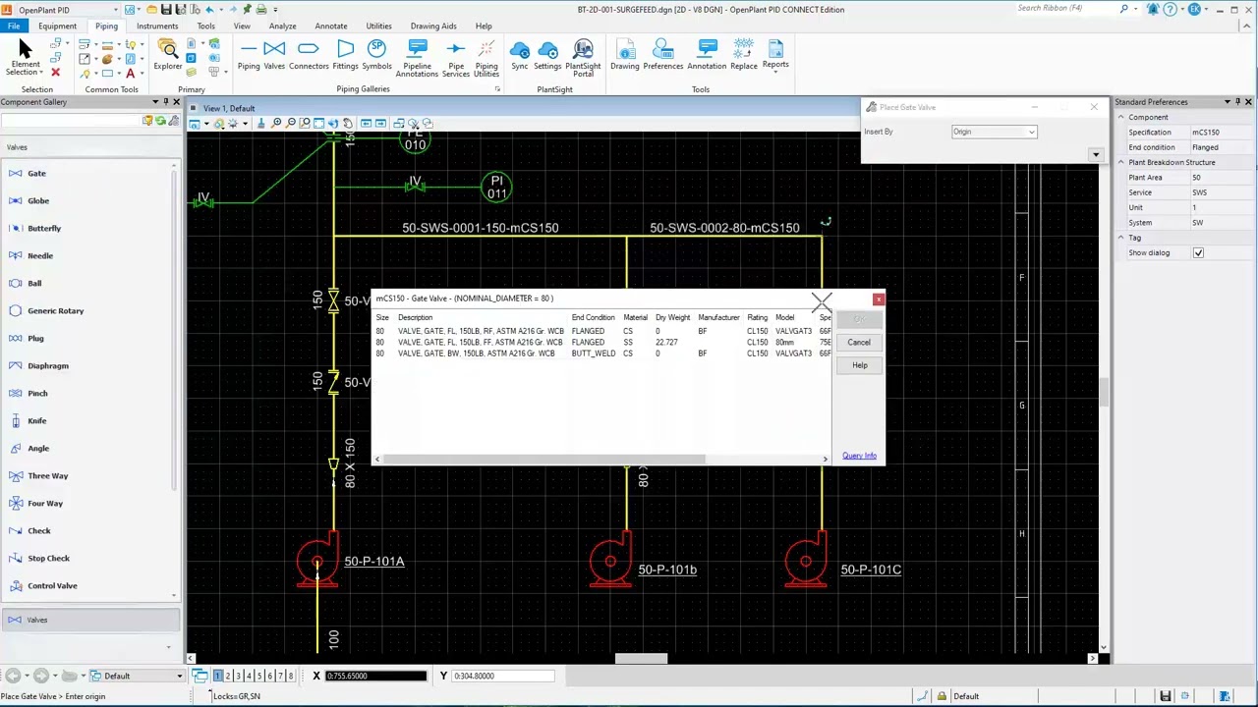Open the Analyze ribbon tab

click(282, 27)
